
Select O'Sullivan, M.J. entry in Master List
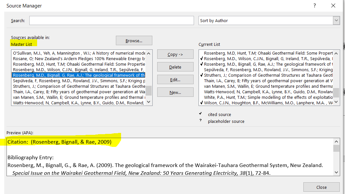[79, 53]
